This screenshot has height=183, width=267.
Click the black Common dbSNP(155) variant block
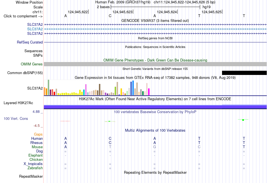[244, 73]
